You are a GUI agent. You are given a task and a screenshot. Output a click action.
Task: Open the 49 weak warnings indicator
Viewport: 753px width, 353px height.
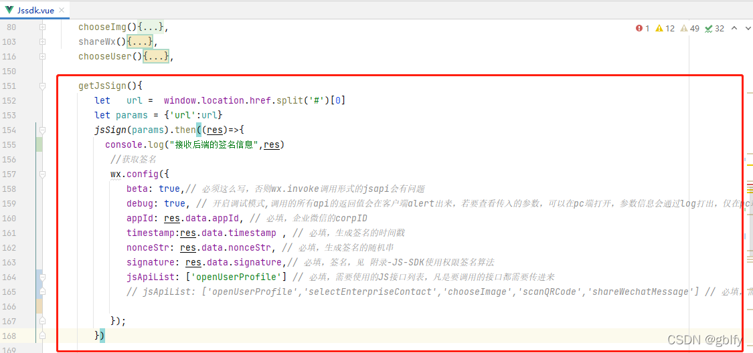(x=689, y=28)
